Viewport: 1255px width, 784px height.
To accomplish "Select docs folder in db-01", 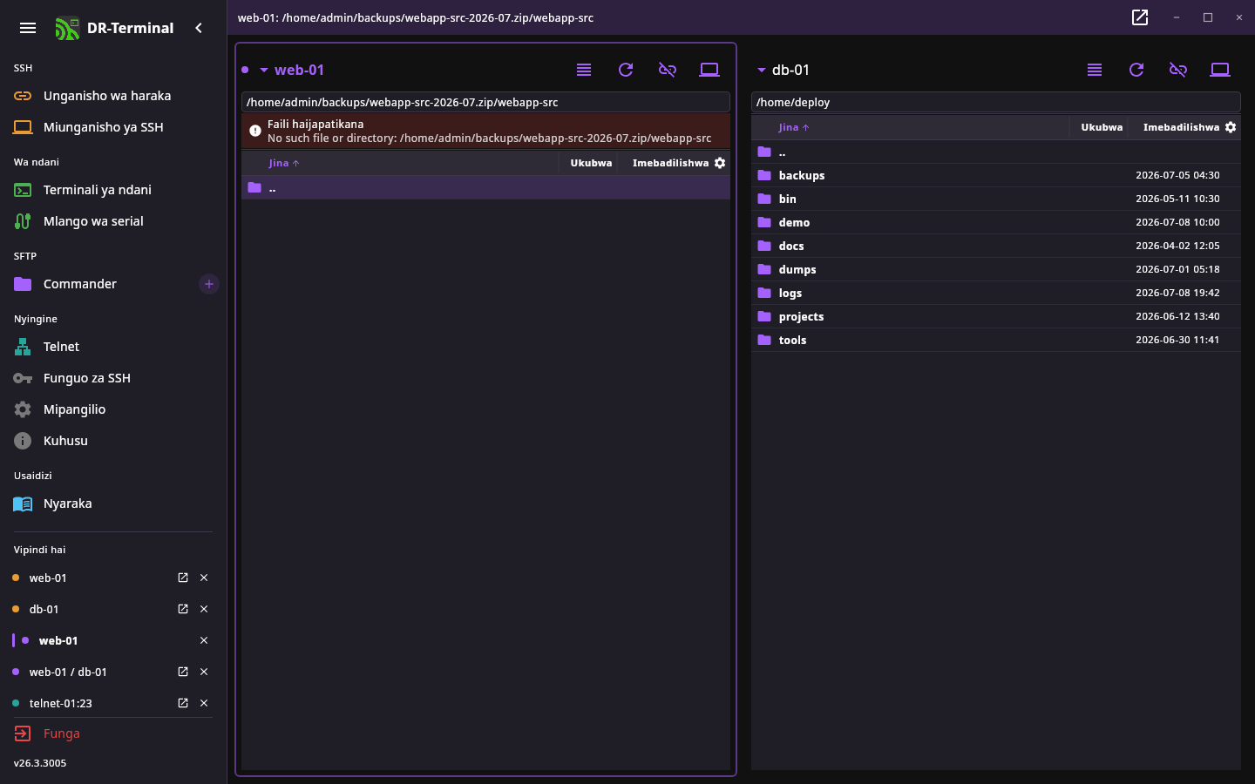I will [996, 246].
